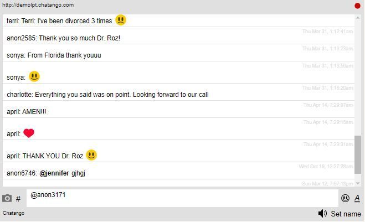Click the smiley in sonya's message
This screenshot has width=365, height=222.
pos(34,76)
